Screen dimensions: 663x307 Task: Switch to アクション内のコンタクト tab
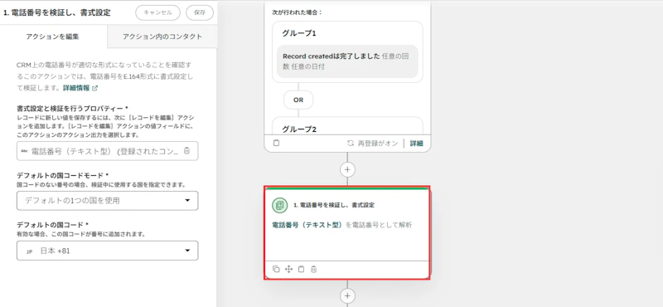(162, 37)
